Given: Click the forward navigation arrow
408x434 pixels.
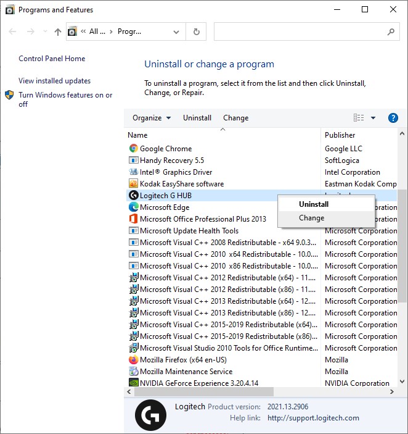Looking at the screenshot, I should [30, 31].
